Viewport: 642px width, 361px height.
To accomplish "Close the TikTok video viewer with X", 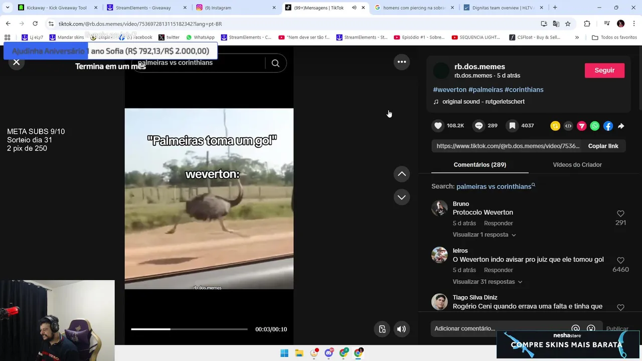I will (17, 62).
